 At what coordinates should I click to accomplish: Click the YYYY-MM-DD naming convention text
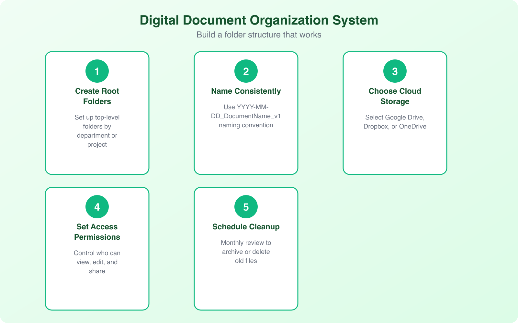click(246, 116)
